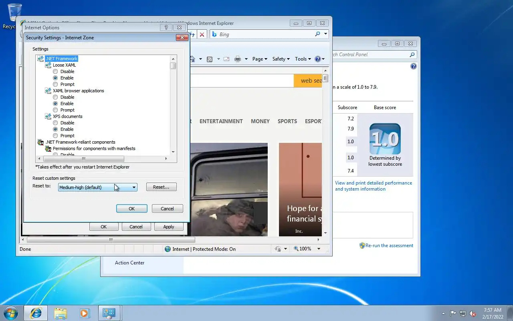The image size is (513, 321).
Task: Click the Internet Explorer taskbar icon
Action: click(36, 313)
